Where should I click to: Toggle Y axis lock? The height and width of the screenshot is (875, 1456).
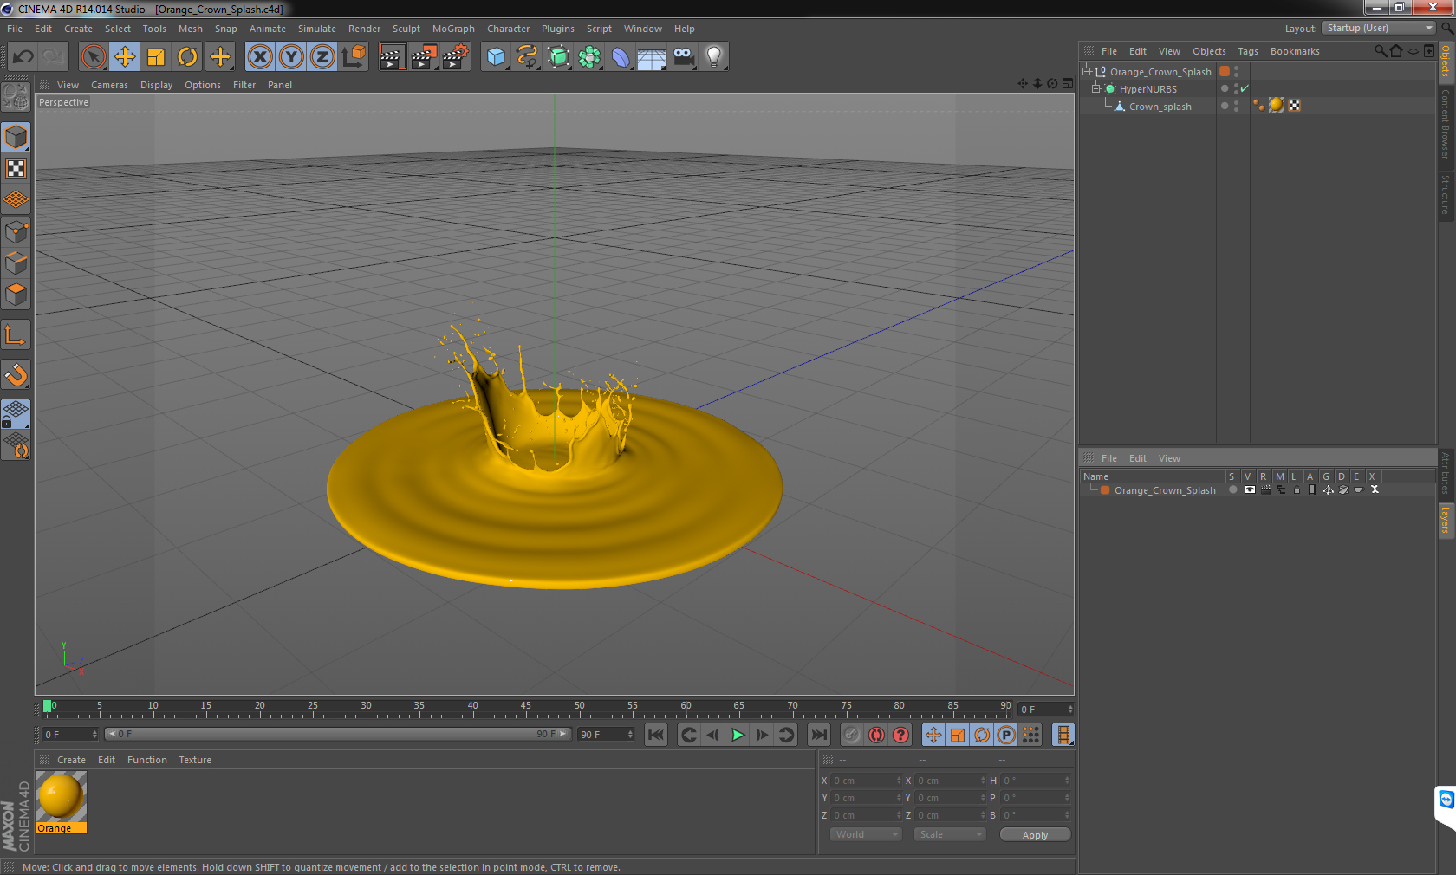click(x=291, y=57)
